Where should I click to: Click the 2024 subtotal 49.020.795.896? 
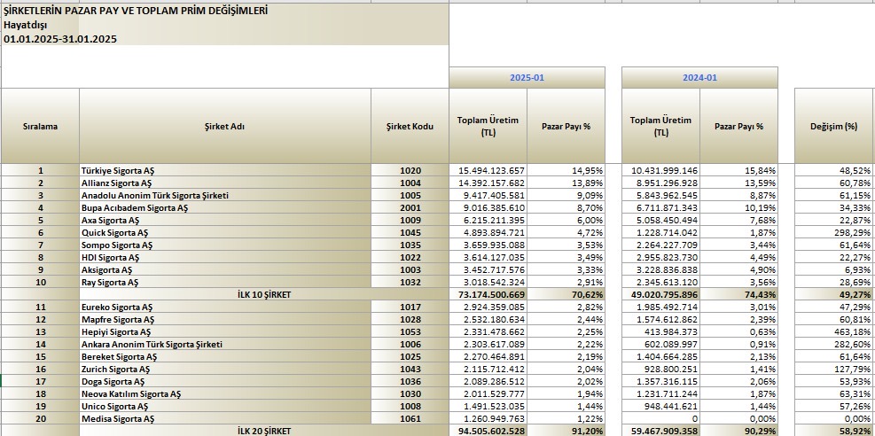coord(660,294)
